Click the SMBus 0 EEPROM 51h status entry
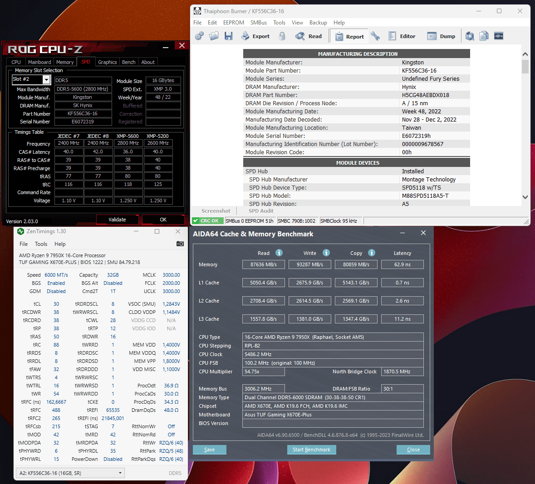535x484 pixels. 250,221
